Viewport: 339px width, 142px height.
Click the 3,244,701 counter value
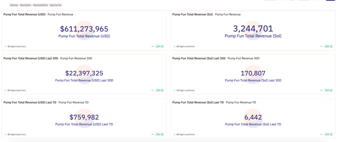(253, 29)
